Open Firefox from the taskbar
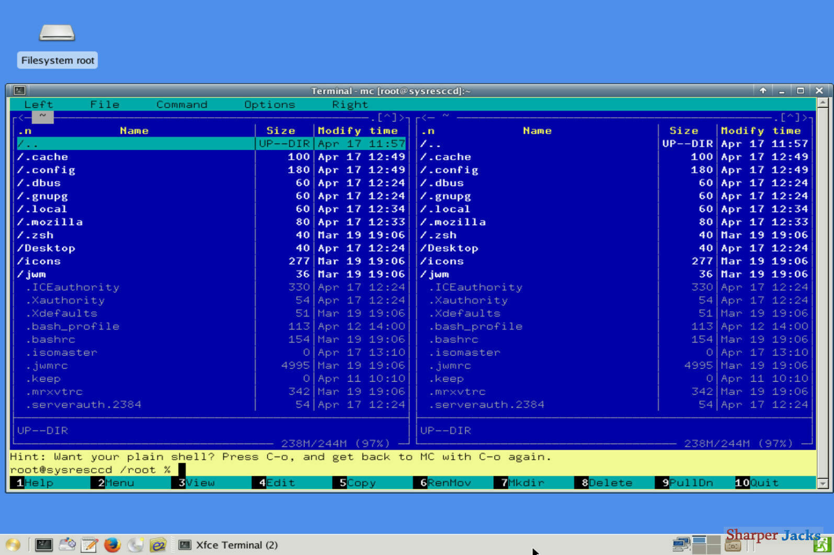834x555 pixels. point(112,545)
